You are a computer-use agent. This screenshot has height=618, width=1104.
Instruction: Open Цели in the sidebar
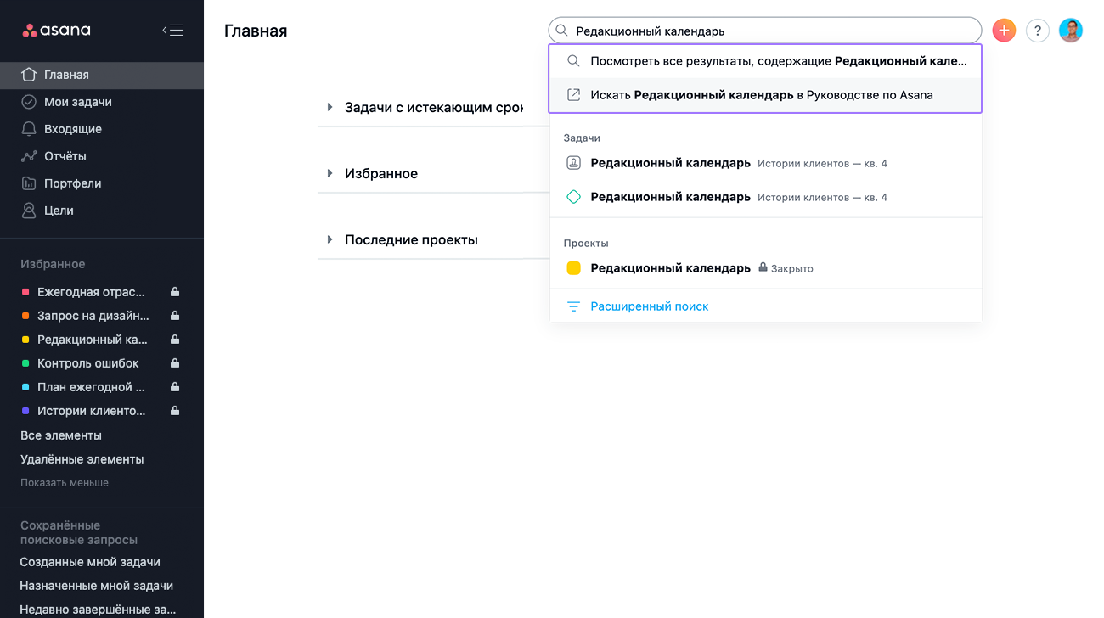click(102, 211)
